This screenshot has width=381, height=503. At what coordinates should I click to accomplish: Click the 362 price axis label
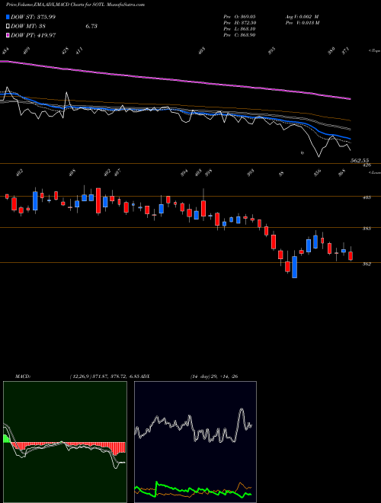(367, 264)
